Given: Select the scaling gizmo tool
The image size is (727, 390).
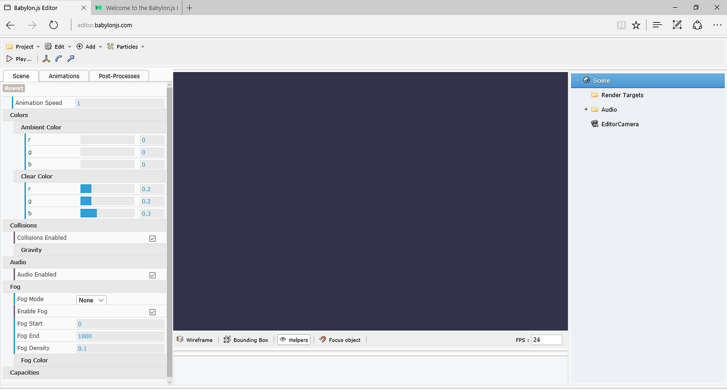Looking at the screenshot, I should click(x=71, y=59).
